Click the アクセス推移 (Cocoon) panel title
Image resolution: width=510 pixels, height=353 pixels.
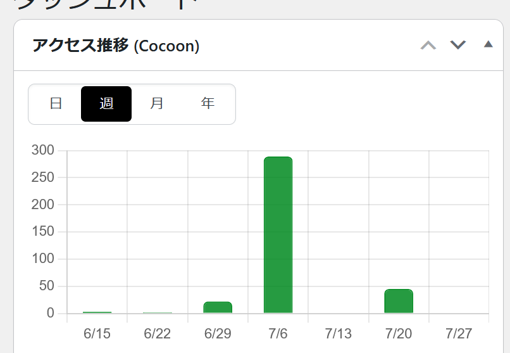coord(116,46)
